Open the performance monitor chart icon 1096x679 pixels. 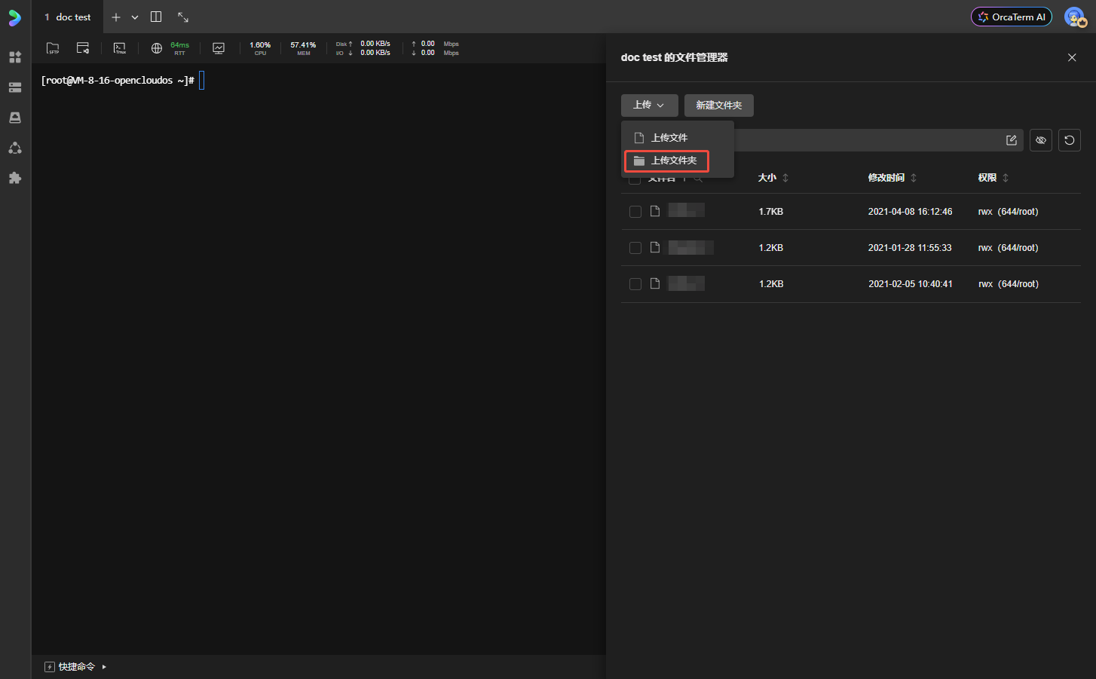(219, 48)
